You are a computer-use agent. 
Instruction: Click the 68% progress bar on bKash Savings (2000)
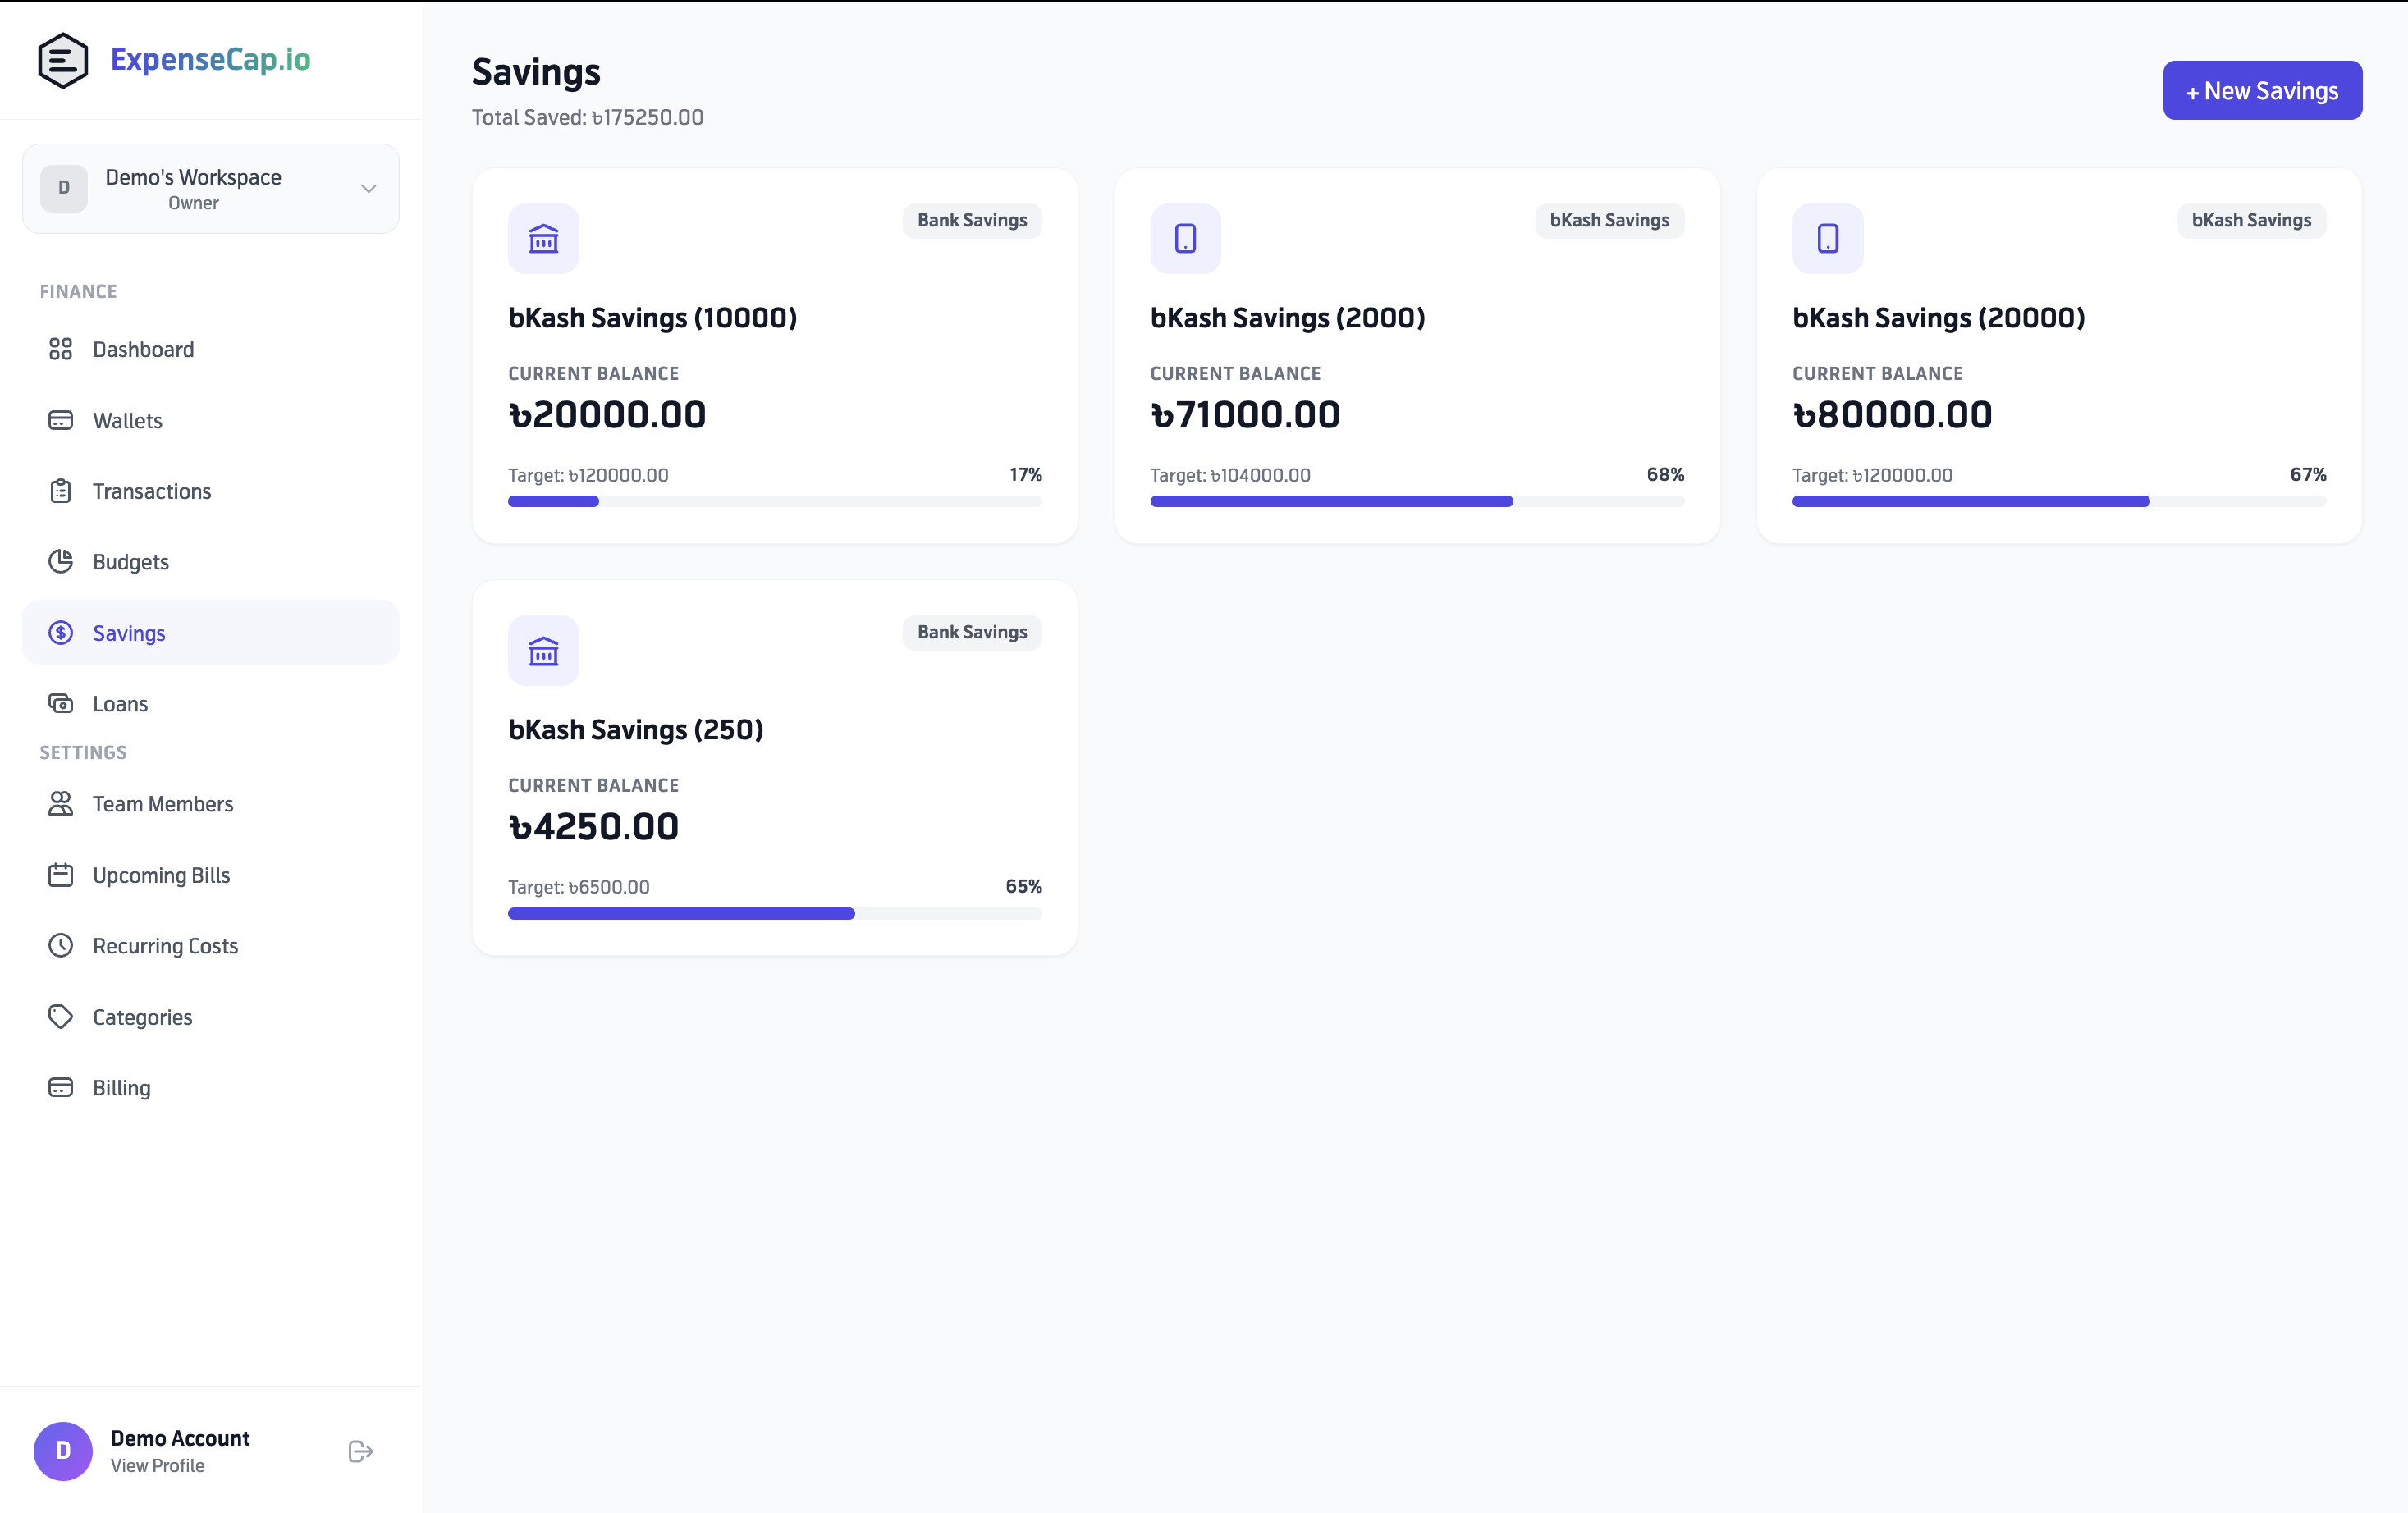[1417, 501]
